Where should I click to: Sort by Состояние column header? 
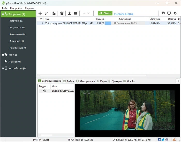pos(125,19)
